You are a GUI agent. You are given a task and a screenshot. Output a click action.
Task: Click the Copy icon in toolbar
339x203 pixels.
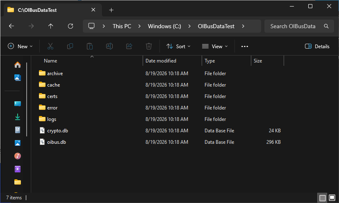tap(70, 46)
